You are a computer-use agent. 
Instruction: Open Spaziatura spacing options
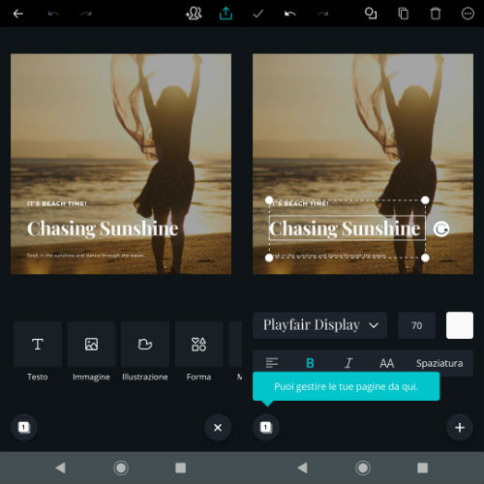[x=439, y=363]
